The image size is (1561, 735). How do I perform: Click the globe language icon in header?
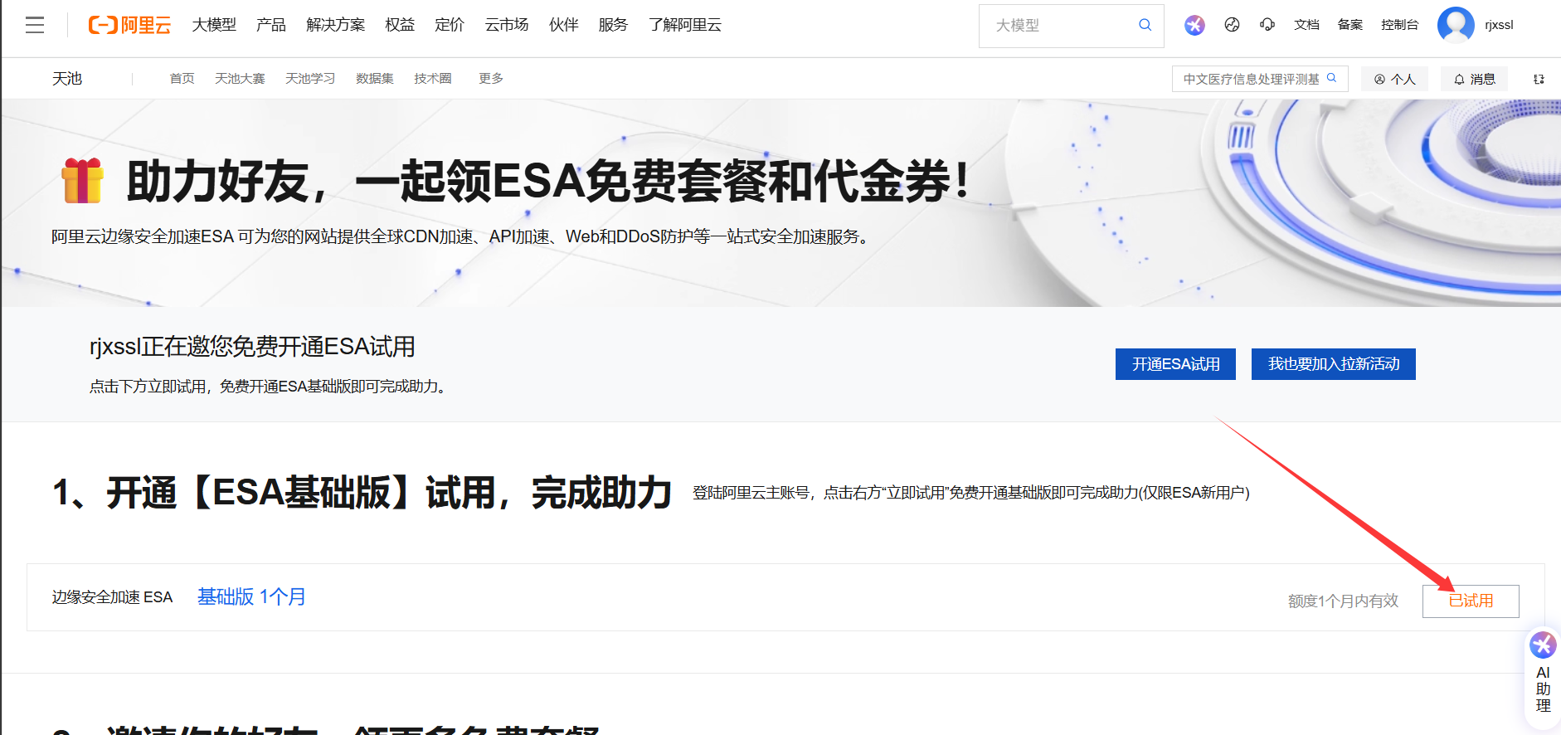click(x=1232, y=25)
